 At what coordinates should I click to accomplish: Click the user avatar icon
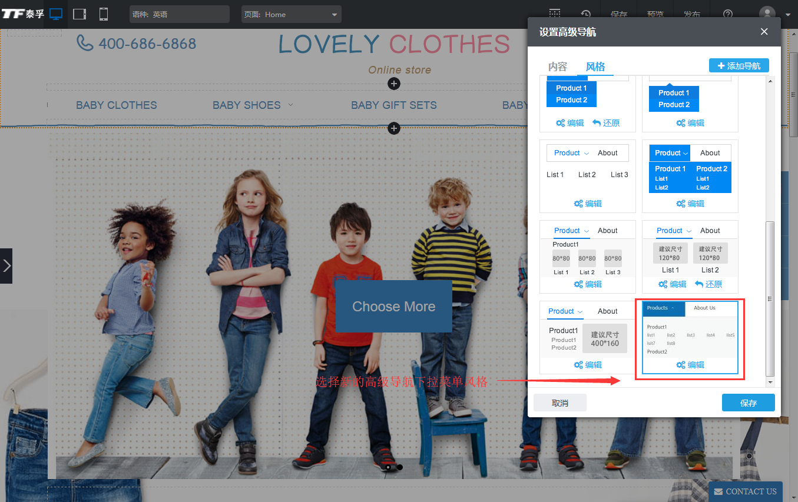pos(767,14)
